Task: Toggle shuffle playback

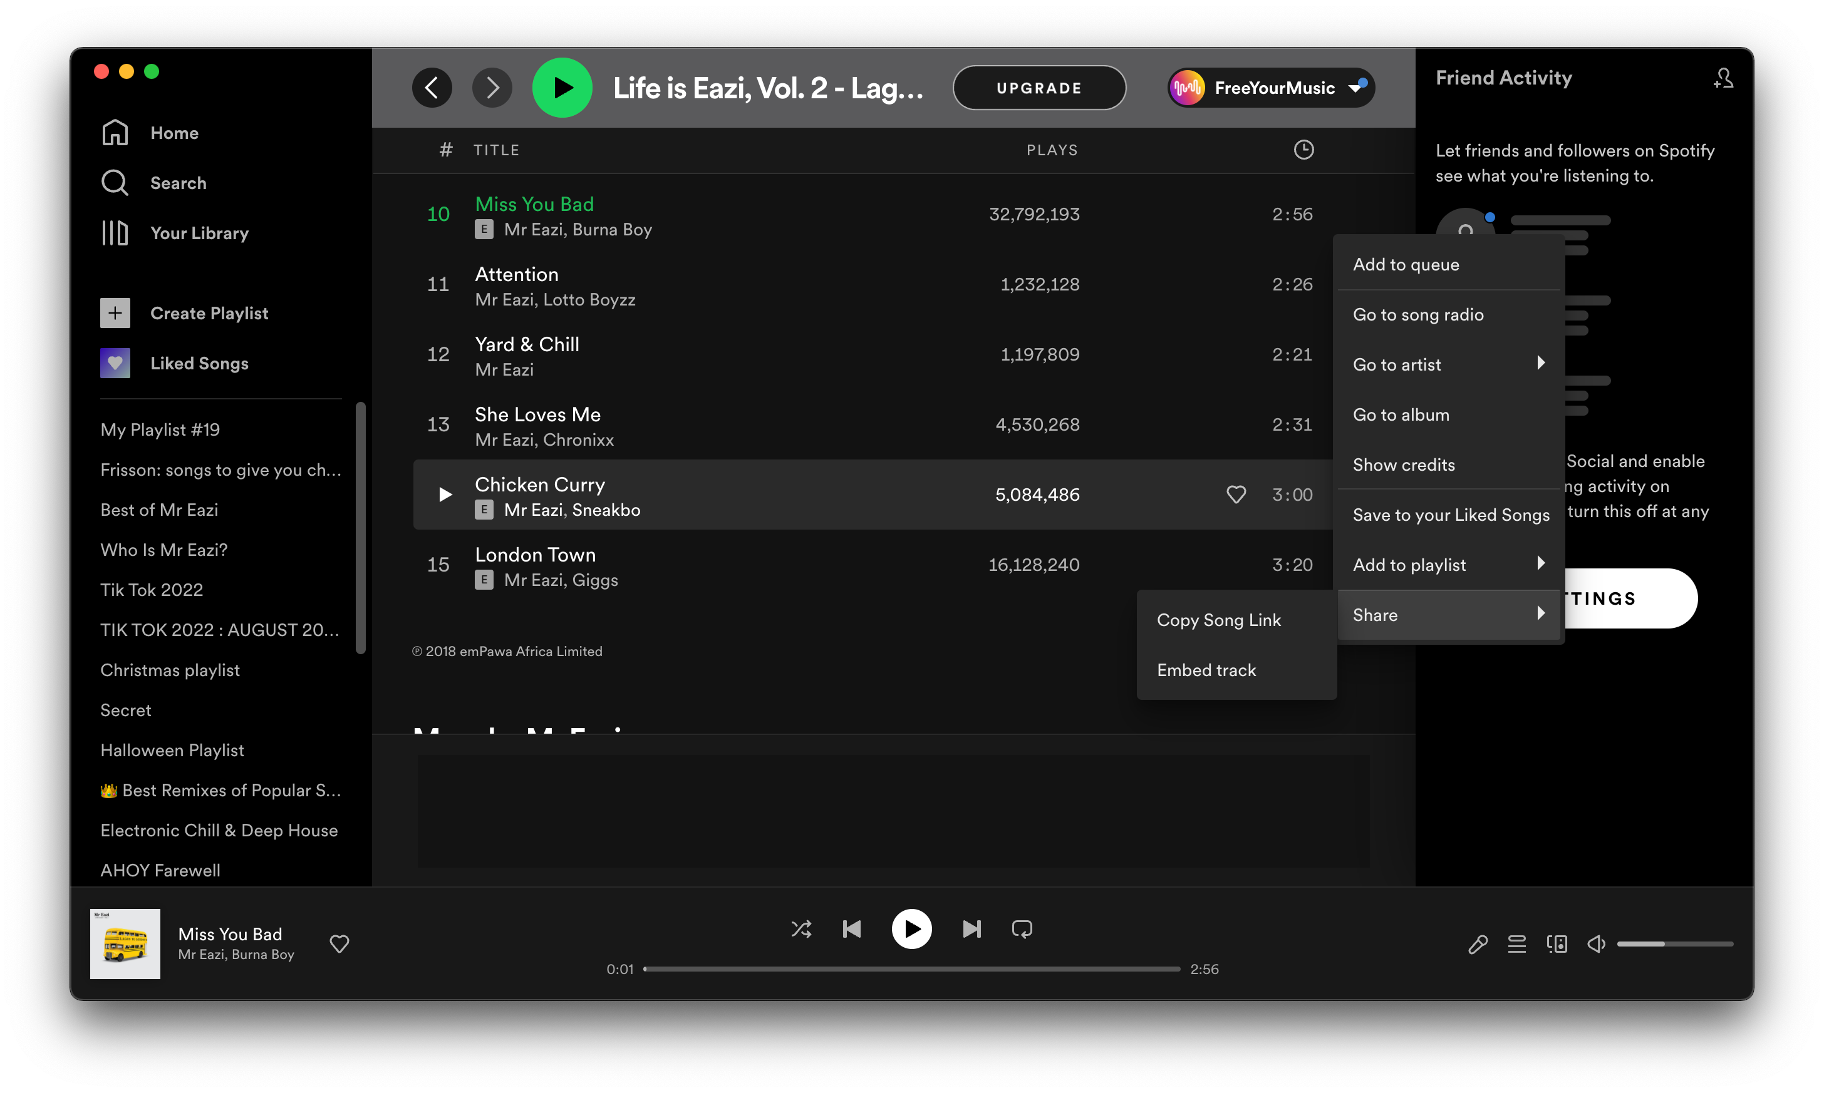Action: click(x=801, y=929)
